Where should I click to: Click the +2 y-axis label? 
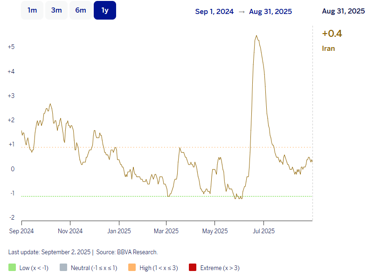click(x=11, y=120)
